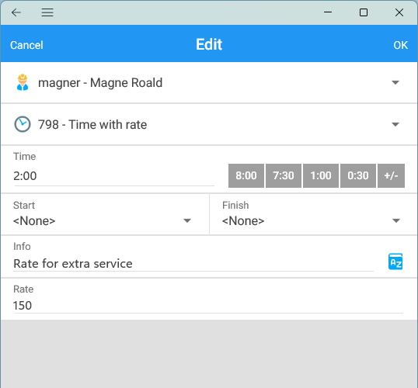Open the hamburger menu icon

point(47,12)
